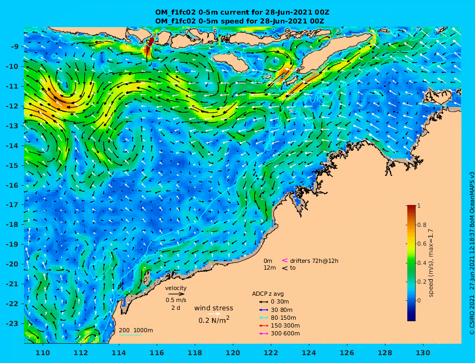
Task: Click the '150-300m' depth label
Action: tap(285, 325)
